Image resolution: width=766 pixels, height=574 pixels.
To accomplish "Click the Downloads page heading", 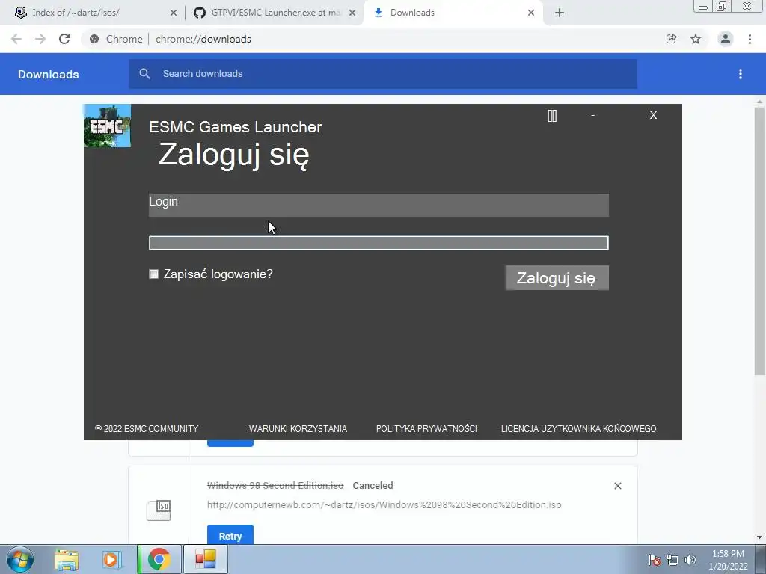I will click(x=49, y=74).
